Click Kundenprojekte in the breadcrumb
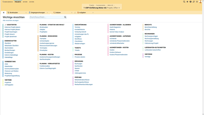Image resolution: width=204 pixels, height=115 pixels. 101,5
